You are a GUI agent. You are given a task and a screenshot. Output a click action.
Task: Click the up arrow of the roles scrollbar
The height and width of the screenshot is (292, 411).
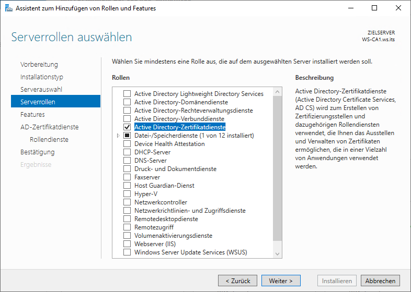coord(277,92)
